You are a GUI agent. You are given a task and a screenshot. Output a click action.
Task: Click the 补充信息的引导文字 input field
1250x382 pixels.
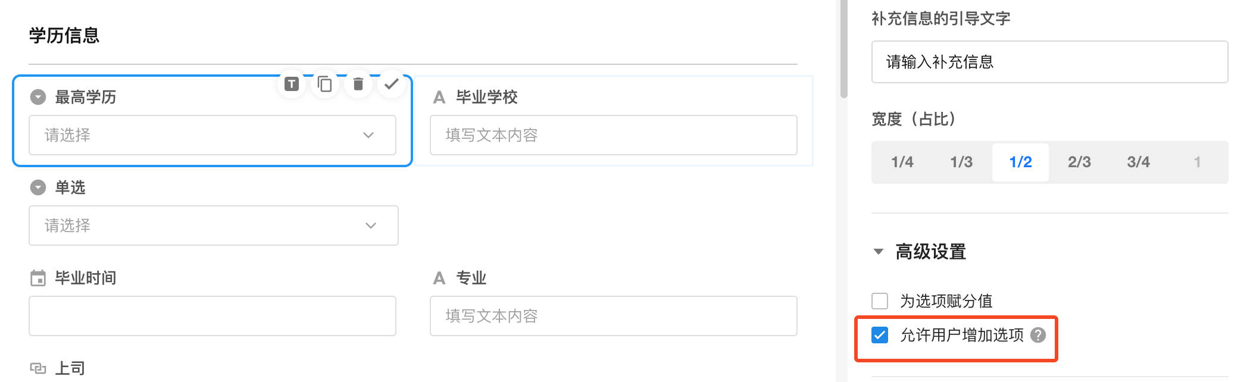(1049, 62)
